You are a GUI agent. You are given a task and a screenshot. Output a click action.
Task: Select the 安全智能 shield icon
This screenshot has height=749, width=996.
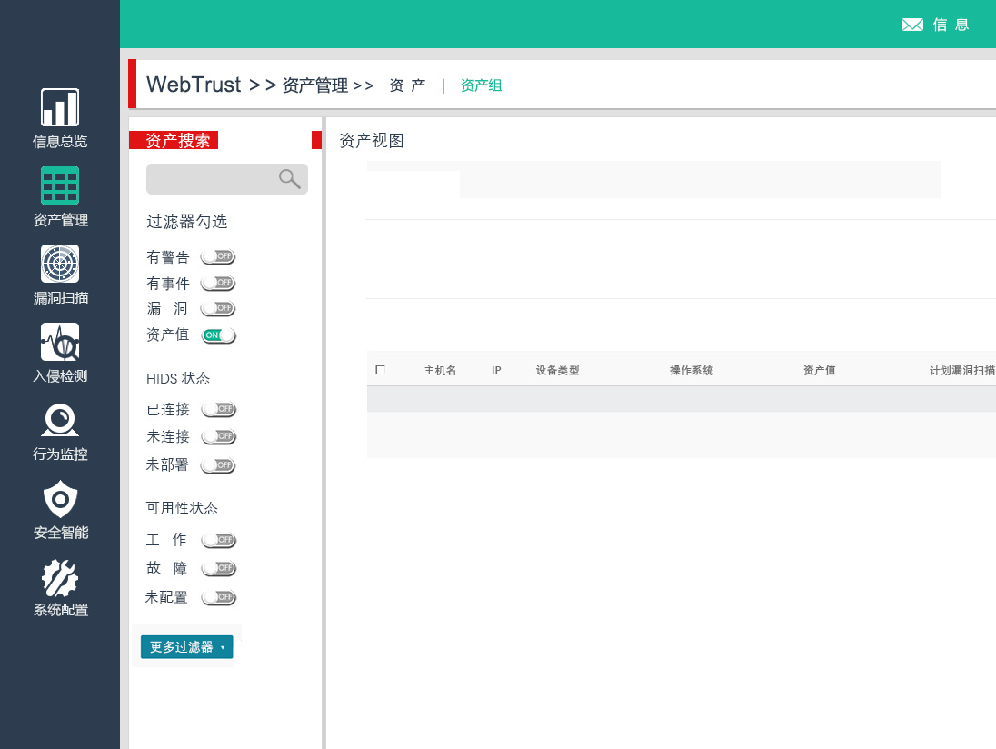click(59, 499)
